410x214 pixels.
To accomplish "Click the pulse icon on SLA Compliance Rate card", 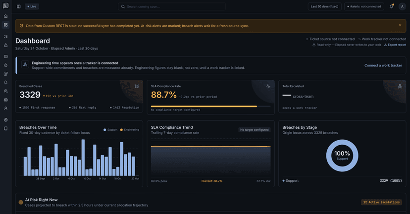I will tap(268, 86).
